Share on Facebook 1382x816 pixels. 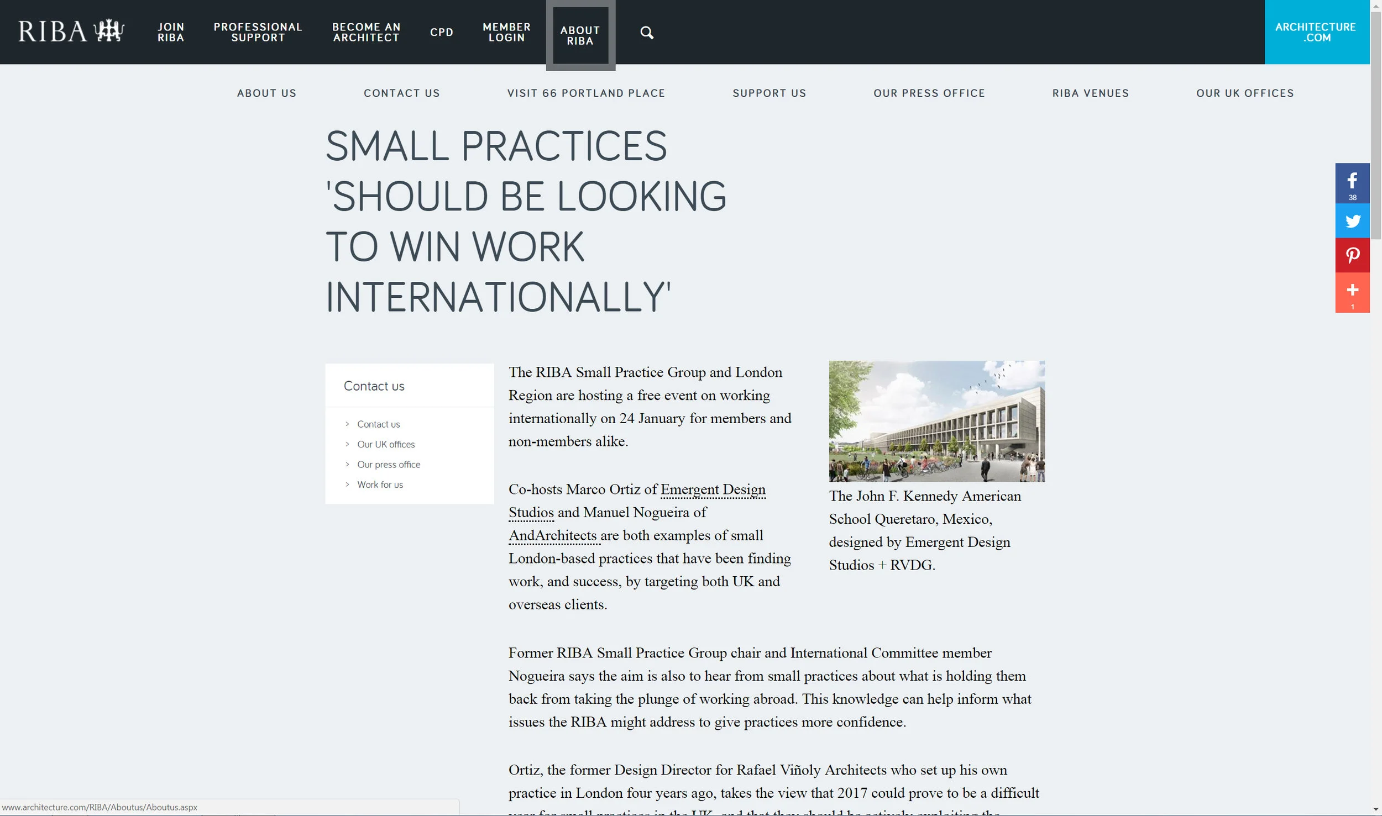1352,183
